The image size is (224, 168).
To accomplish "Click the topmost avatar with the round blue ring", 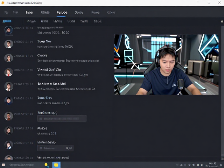I will pyautogui.click(x=9, y=30).
